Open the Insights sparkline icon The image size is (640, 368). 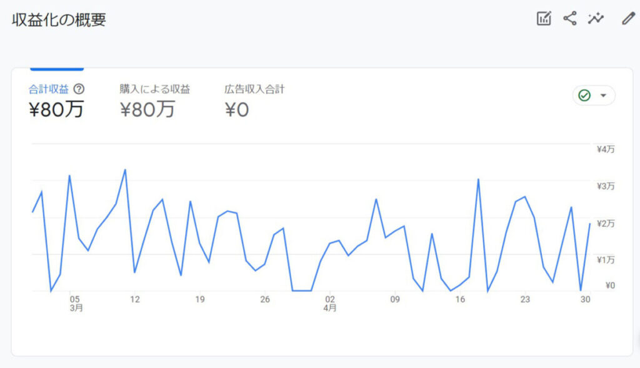tap(596, 19)
